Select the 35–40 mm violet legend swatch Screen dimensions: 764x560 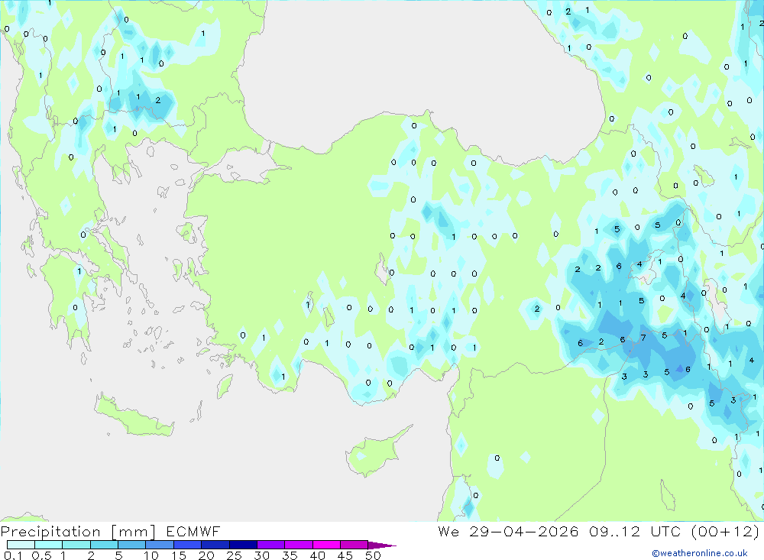coord(299,545)
